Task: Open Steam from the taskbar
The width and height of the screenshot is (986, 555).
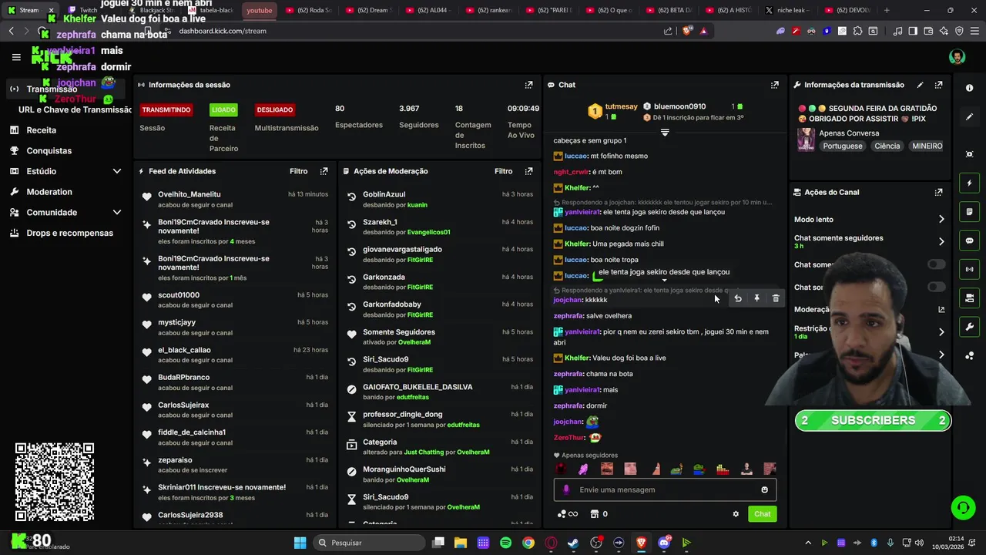Action: coord(573,543)
